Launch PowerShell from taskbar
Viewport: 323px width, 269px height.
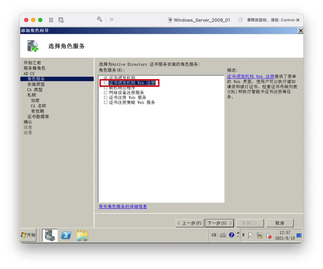point(66,235)
